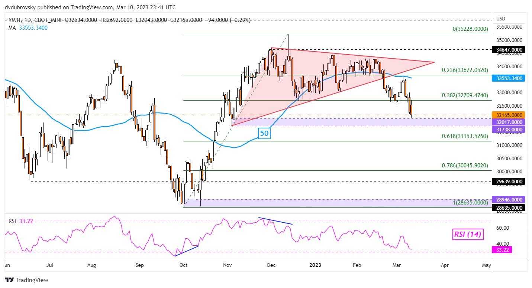The image size is (532, 288).
Task: Click the May label on time axis
Action: tap(487, 265)
